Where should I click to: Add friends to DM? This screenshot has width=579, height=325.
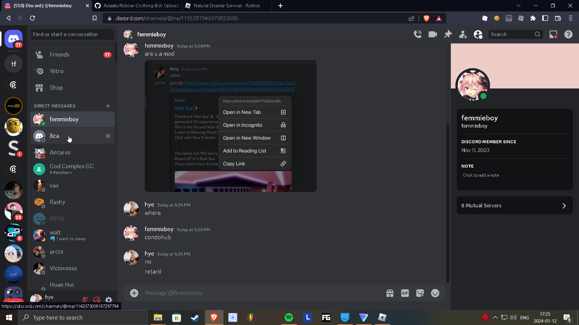463,34
